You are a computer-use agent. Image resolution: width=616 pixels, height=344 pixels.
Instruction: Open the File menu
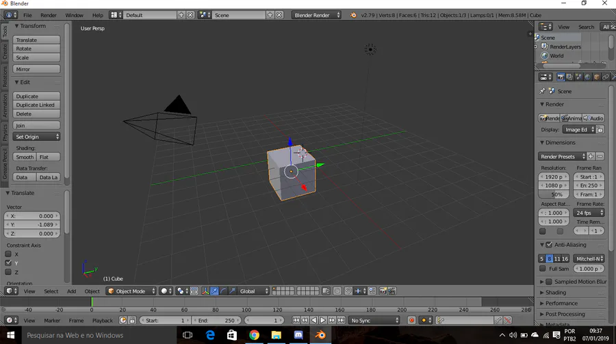(x=27, y=15)
